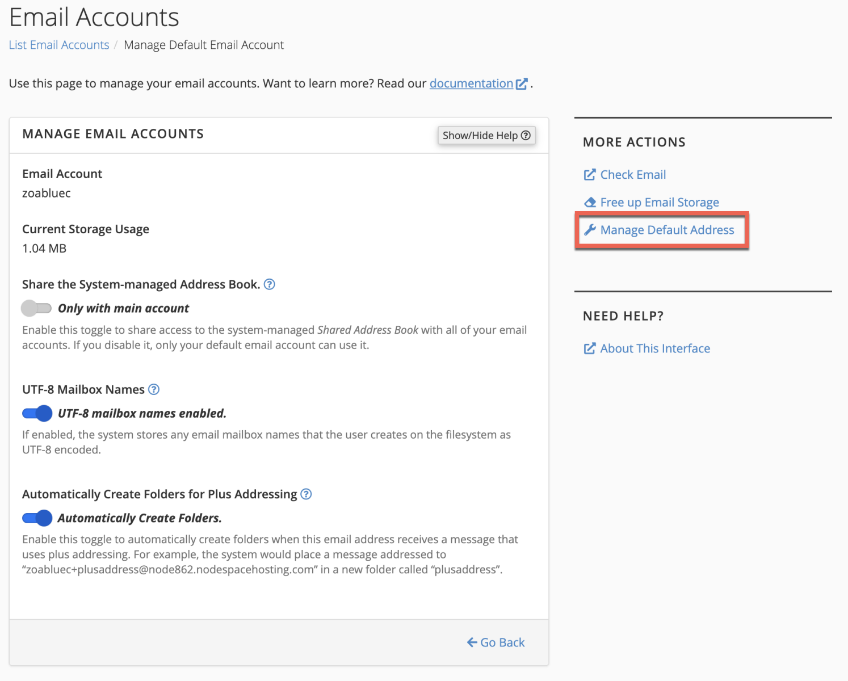Screen dimensions: 848x681
Task: Open the documentation link
Action: tap(471, 83)
